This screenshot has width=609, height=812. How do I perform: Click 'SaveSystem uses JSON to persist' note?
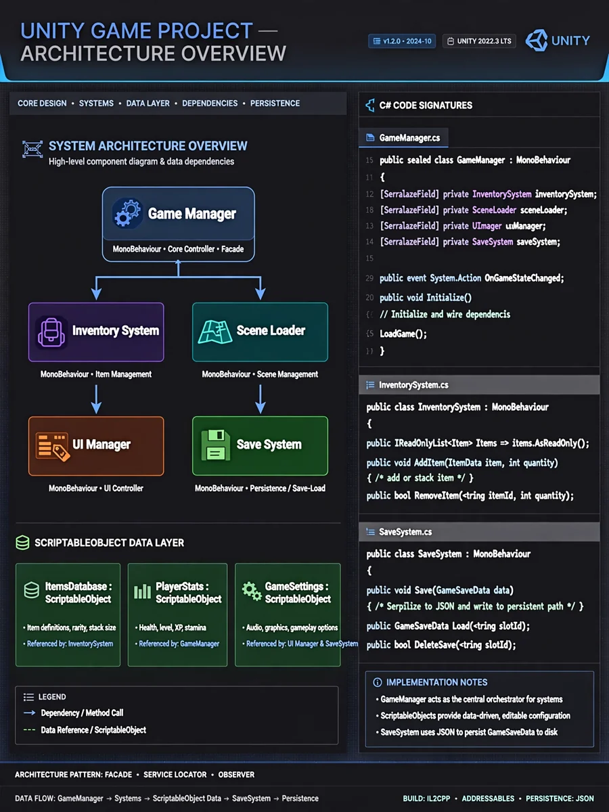tap(469, 731)
